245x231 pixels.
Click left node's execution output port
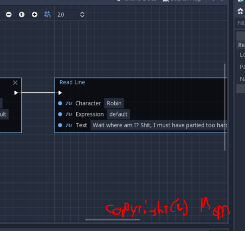pyautogui.click(x=16, y=93)
